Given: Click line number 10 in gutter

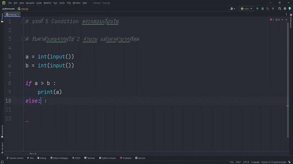Looking at the screenshot, I should click(8, 101).
